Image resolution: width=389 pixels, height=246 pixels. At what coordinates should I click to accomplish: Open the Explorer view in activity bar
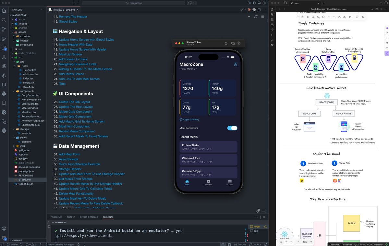pyautogui.click(x=4, y=11)
